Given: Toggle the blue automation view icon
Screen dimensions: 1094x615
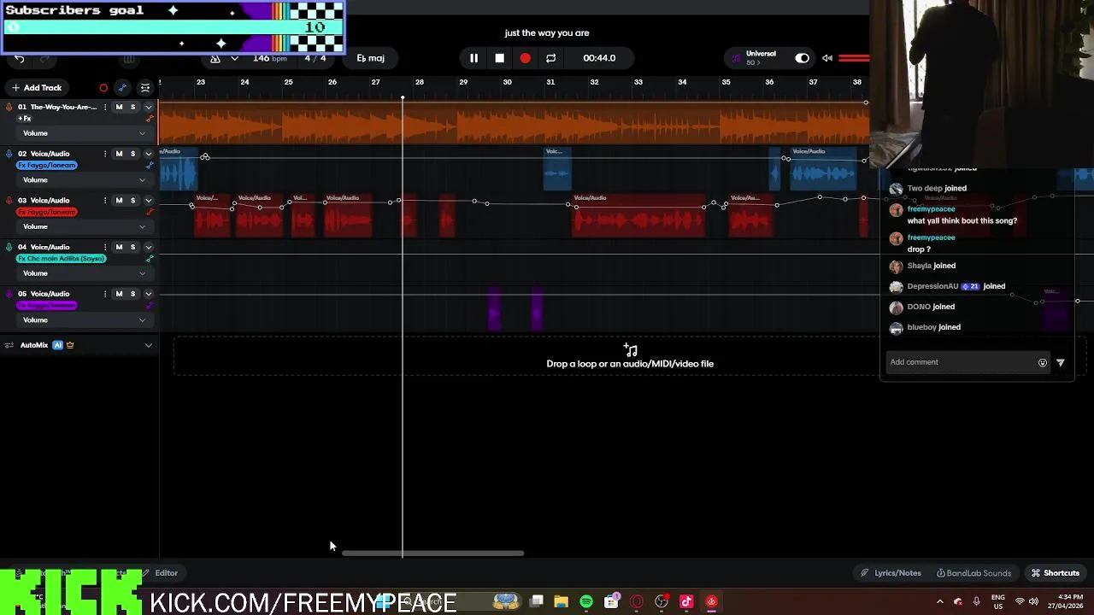Looking at the screenshot, I should [122, 87].
